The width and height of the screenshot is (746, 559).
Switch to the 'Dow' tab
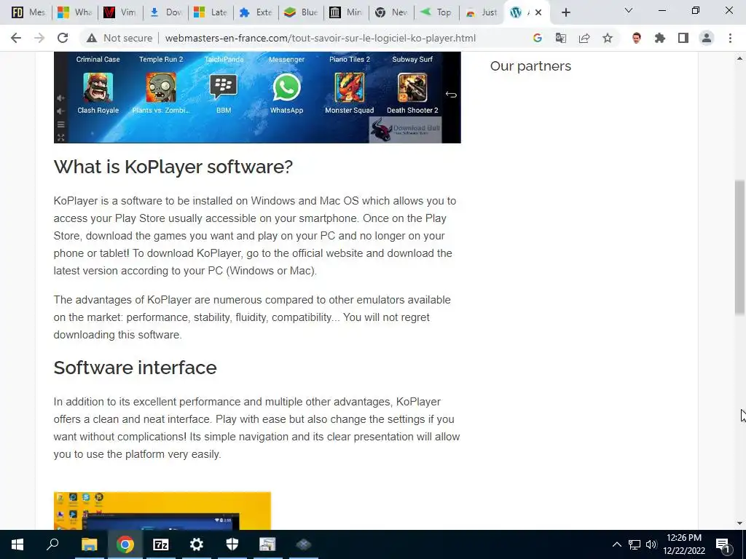[165, 12]
